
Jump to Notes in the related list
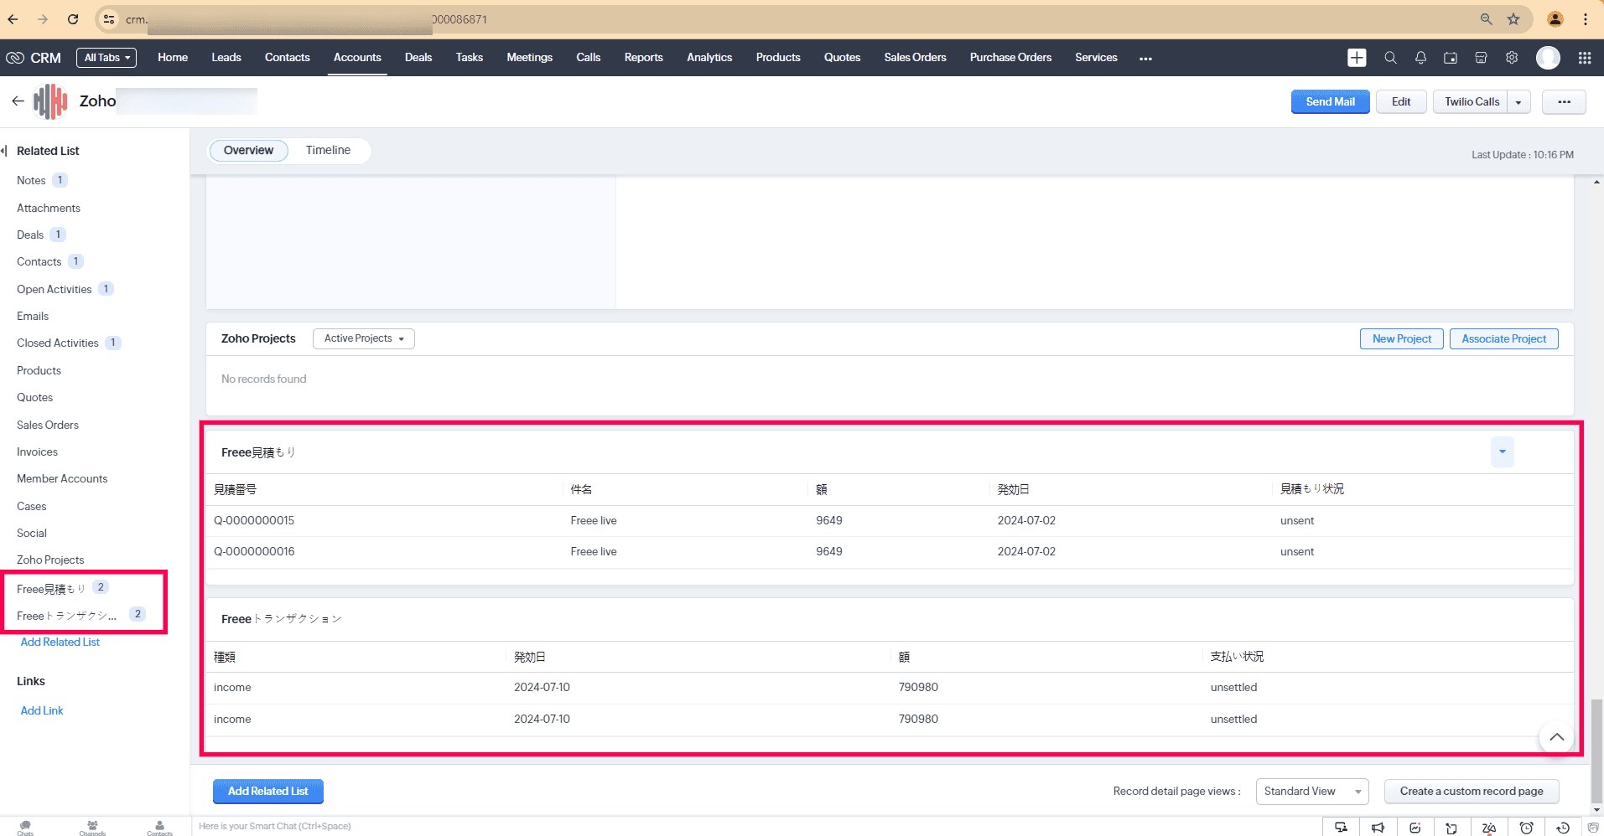(31, 180)
